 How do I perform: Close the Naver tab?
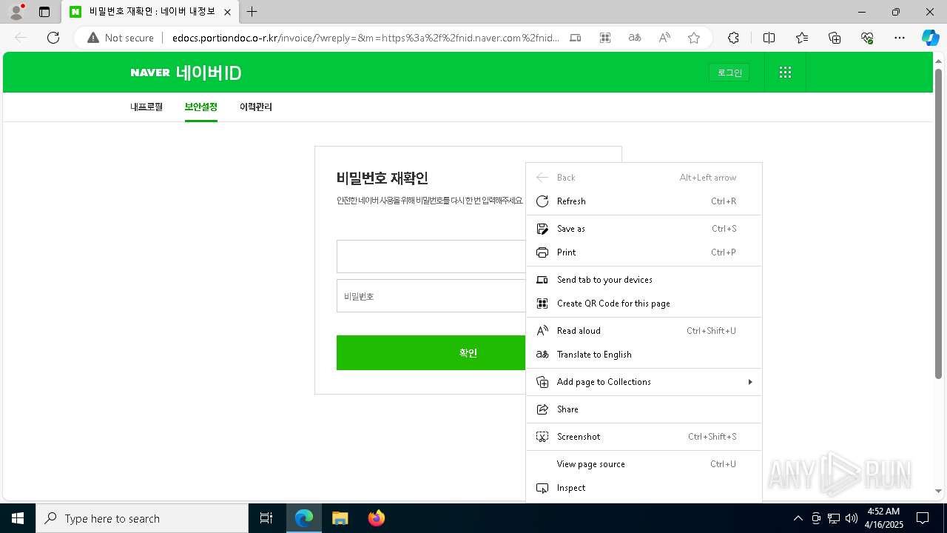pos(228,12)
